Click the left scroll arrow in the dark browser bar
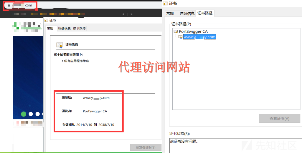Image resolution: width=302 pixels, height=153 pixels. pos(123,14)
